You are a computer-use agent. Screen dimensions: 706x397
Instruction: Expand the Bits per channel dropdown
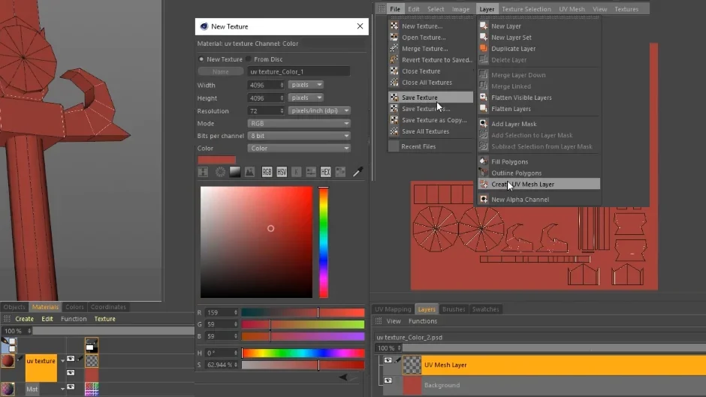pos(299,136)
